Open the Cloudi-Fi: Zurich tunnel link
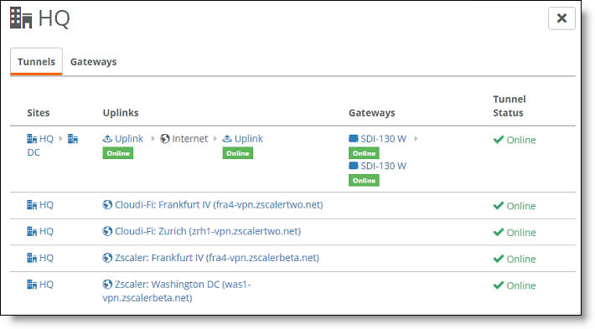Viewport: 595px width, 329px height. point(208,231)
